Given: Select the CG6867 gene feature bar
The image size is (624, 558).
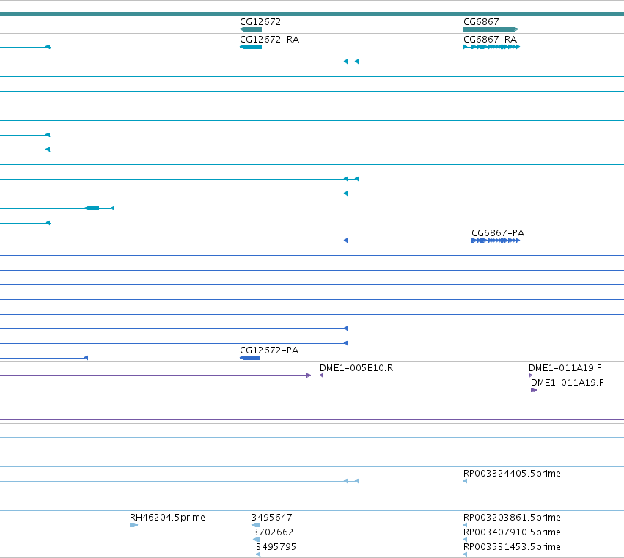Looking at the screenshot, I should pos(491,29).
